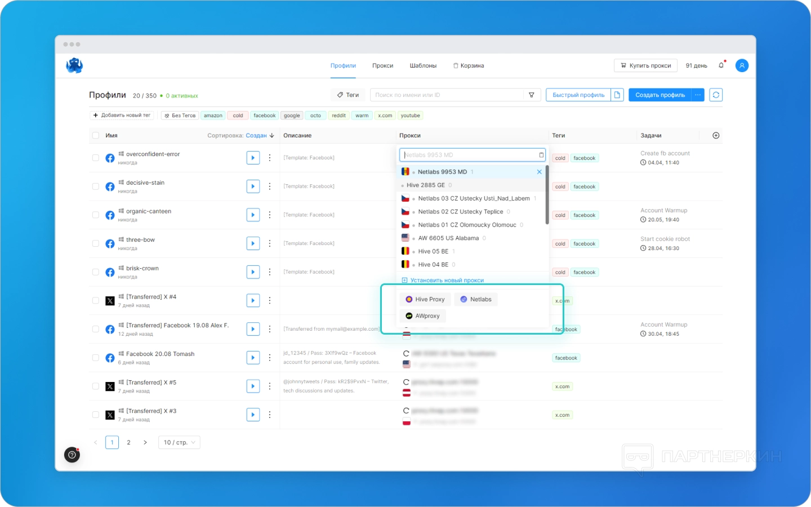Viewport: 811px width, 507px height.
Task: Refresh proxy for [Transferred] X #3 row
Action: [x=406, y=411]
